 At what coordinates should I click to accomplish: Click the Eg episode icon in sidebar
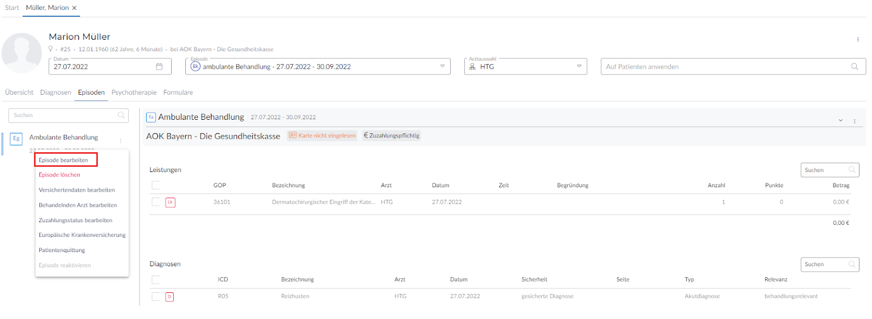coord(16,138)
